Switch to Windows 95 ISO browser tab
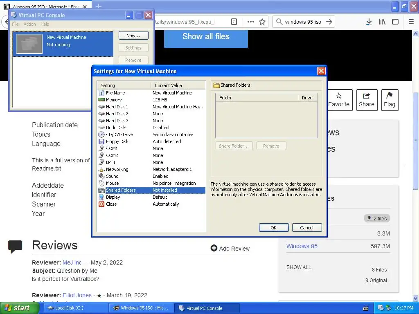The width and height of the screenshot is (419, 314). pos(47,7)
